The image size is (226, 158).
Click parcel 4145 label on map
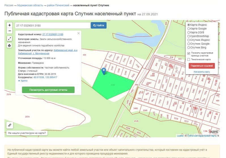[x=136, y=121]
